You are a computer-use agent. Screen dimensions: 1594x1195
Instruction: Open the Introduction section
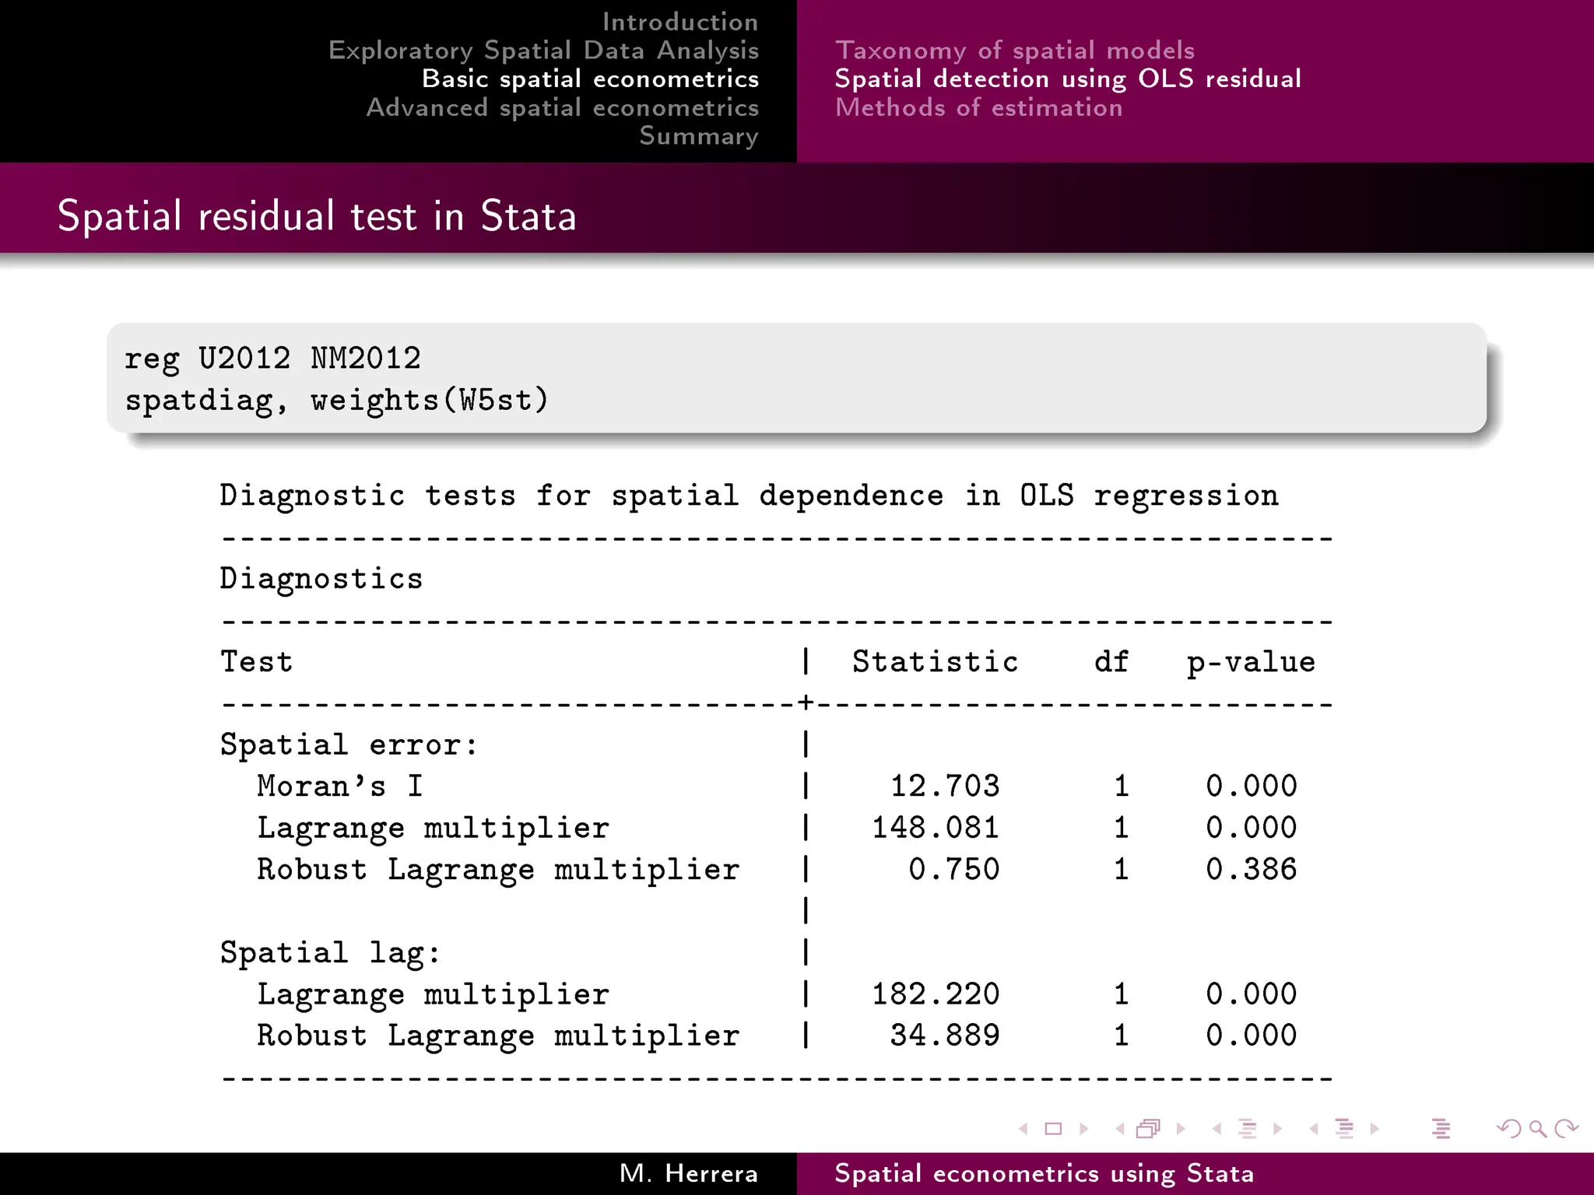coord(680,22)
